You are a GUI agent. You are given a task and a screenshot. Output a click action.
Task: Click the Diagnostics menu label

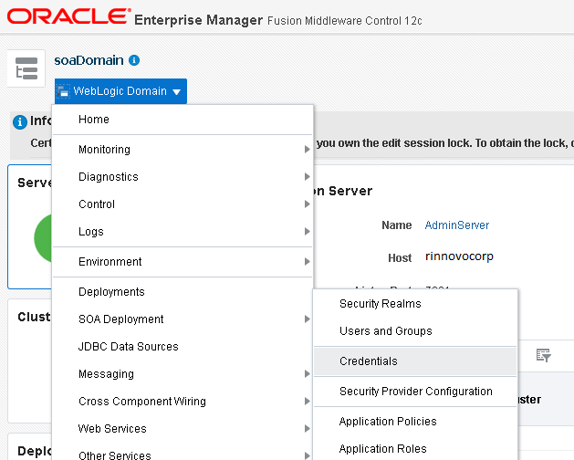pyautogui.click(x=109, y=177)
